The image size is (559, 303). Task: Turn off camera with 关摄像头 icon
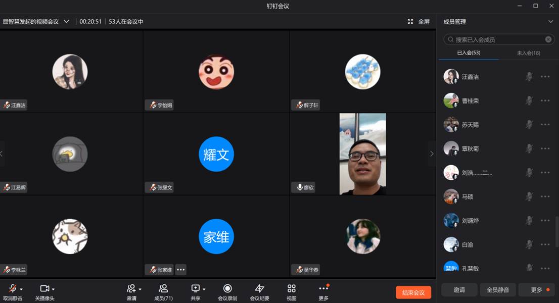(44, 288)
